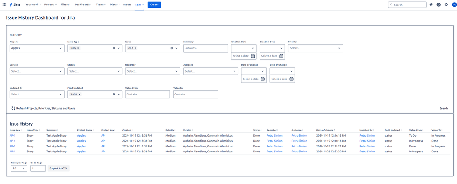Change Rows per Page dropdown
Screen dimensions: 457x184
[19, 168]
